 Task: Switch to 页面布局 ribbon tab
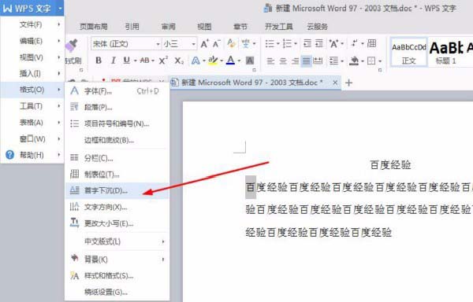(x=94, y=27)
